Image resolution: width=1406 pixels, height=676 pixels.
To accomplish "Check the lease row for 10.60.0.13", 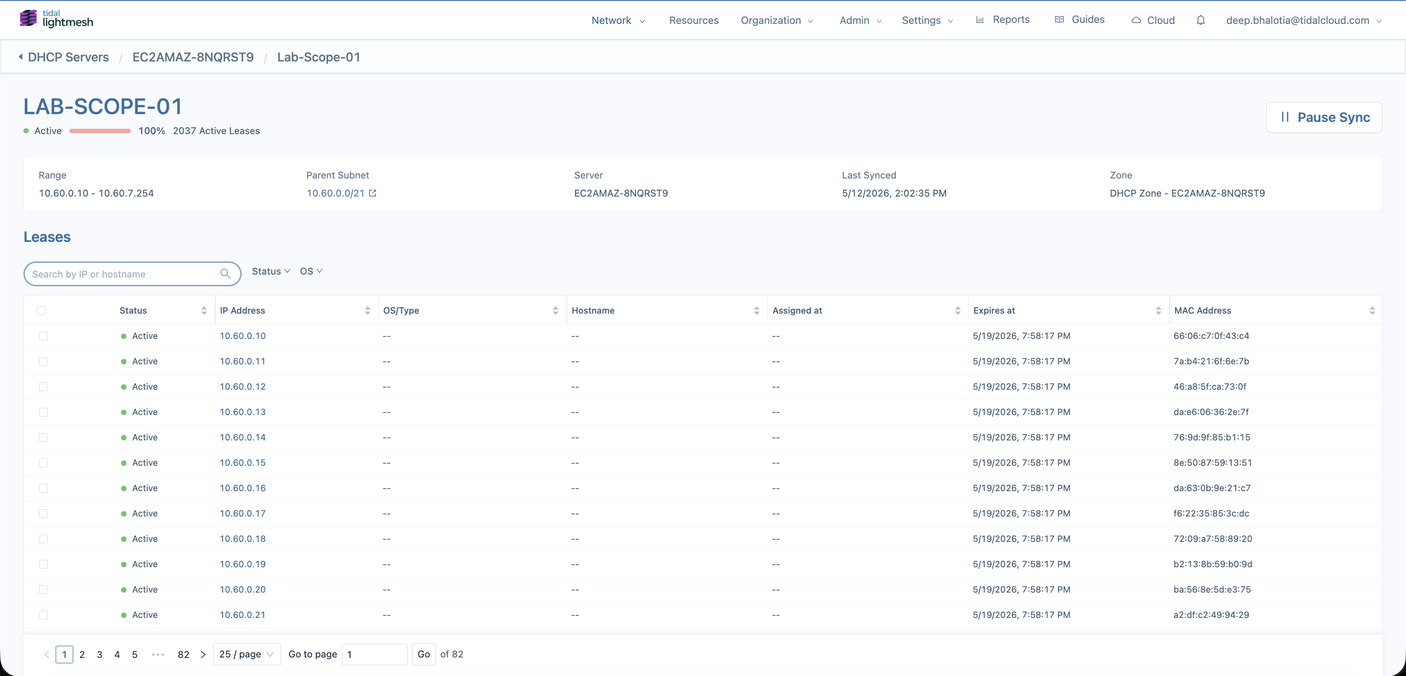I will pyautogui.click(x=43, y=412).
